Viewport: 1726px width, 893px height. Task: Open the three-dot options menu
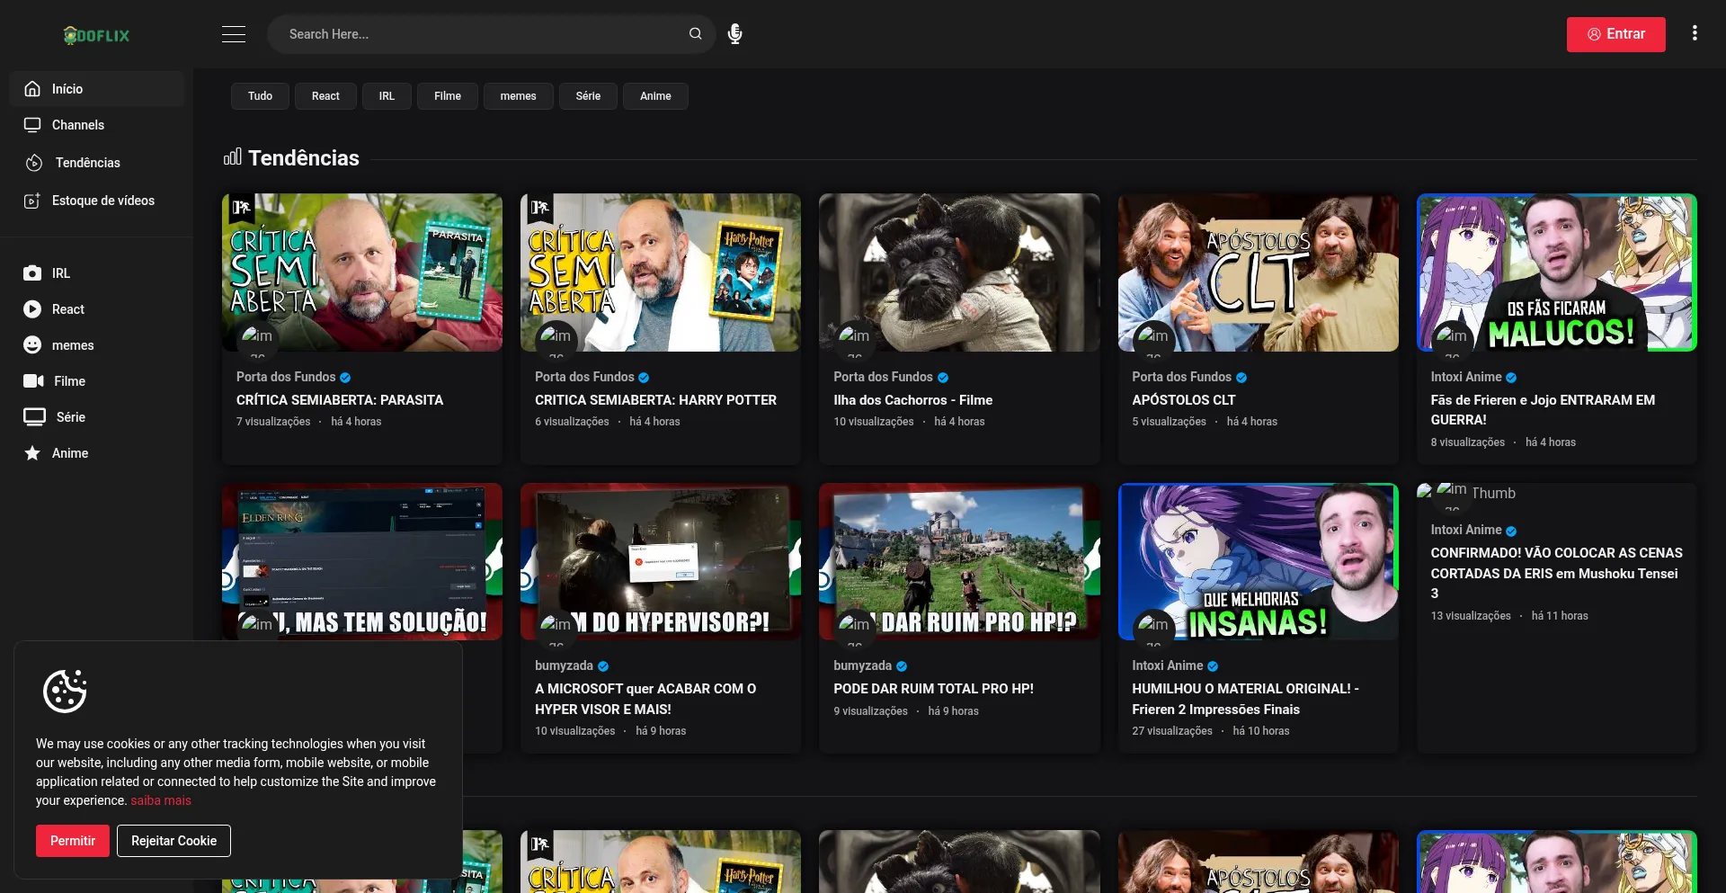click(x=1695, y=33)
